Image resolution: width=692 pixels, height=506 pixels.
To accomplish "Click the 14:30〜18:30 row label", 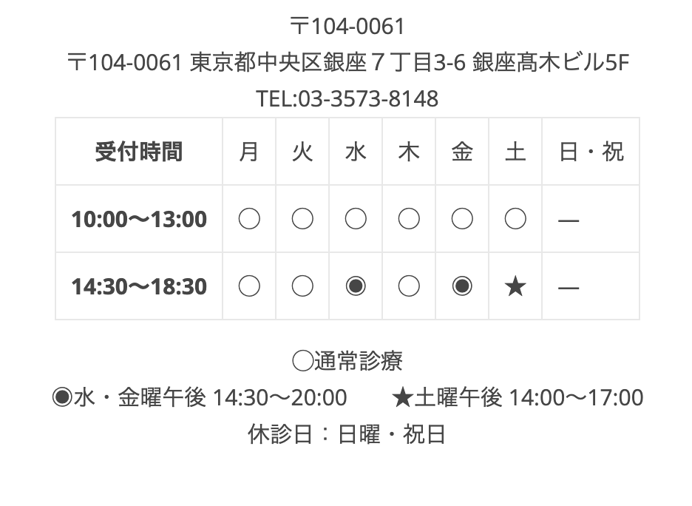I will 139,287.
